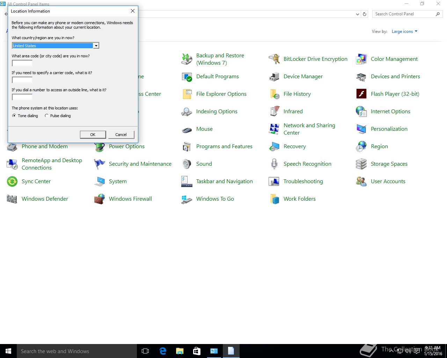Open the Speech Recognition microphone icon
The image size is (447, 358).
274,164
